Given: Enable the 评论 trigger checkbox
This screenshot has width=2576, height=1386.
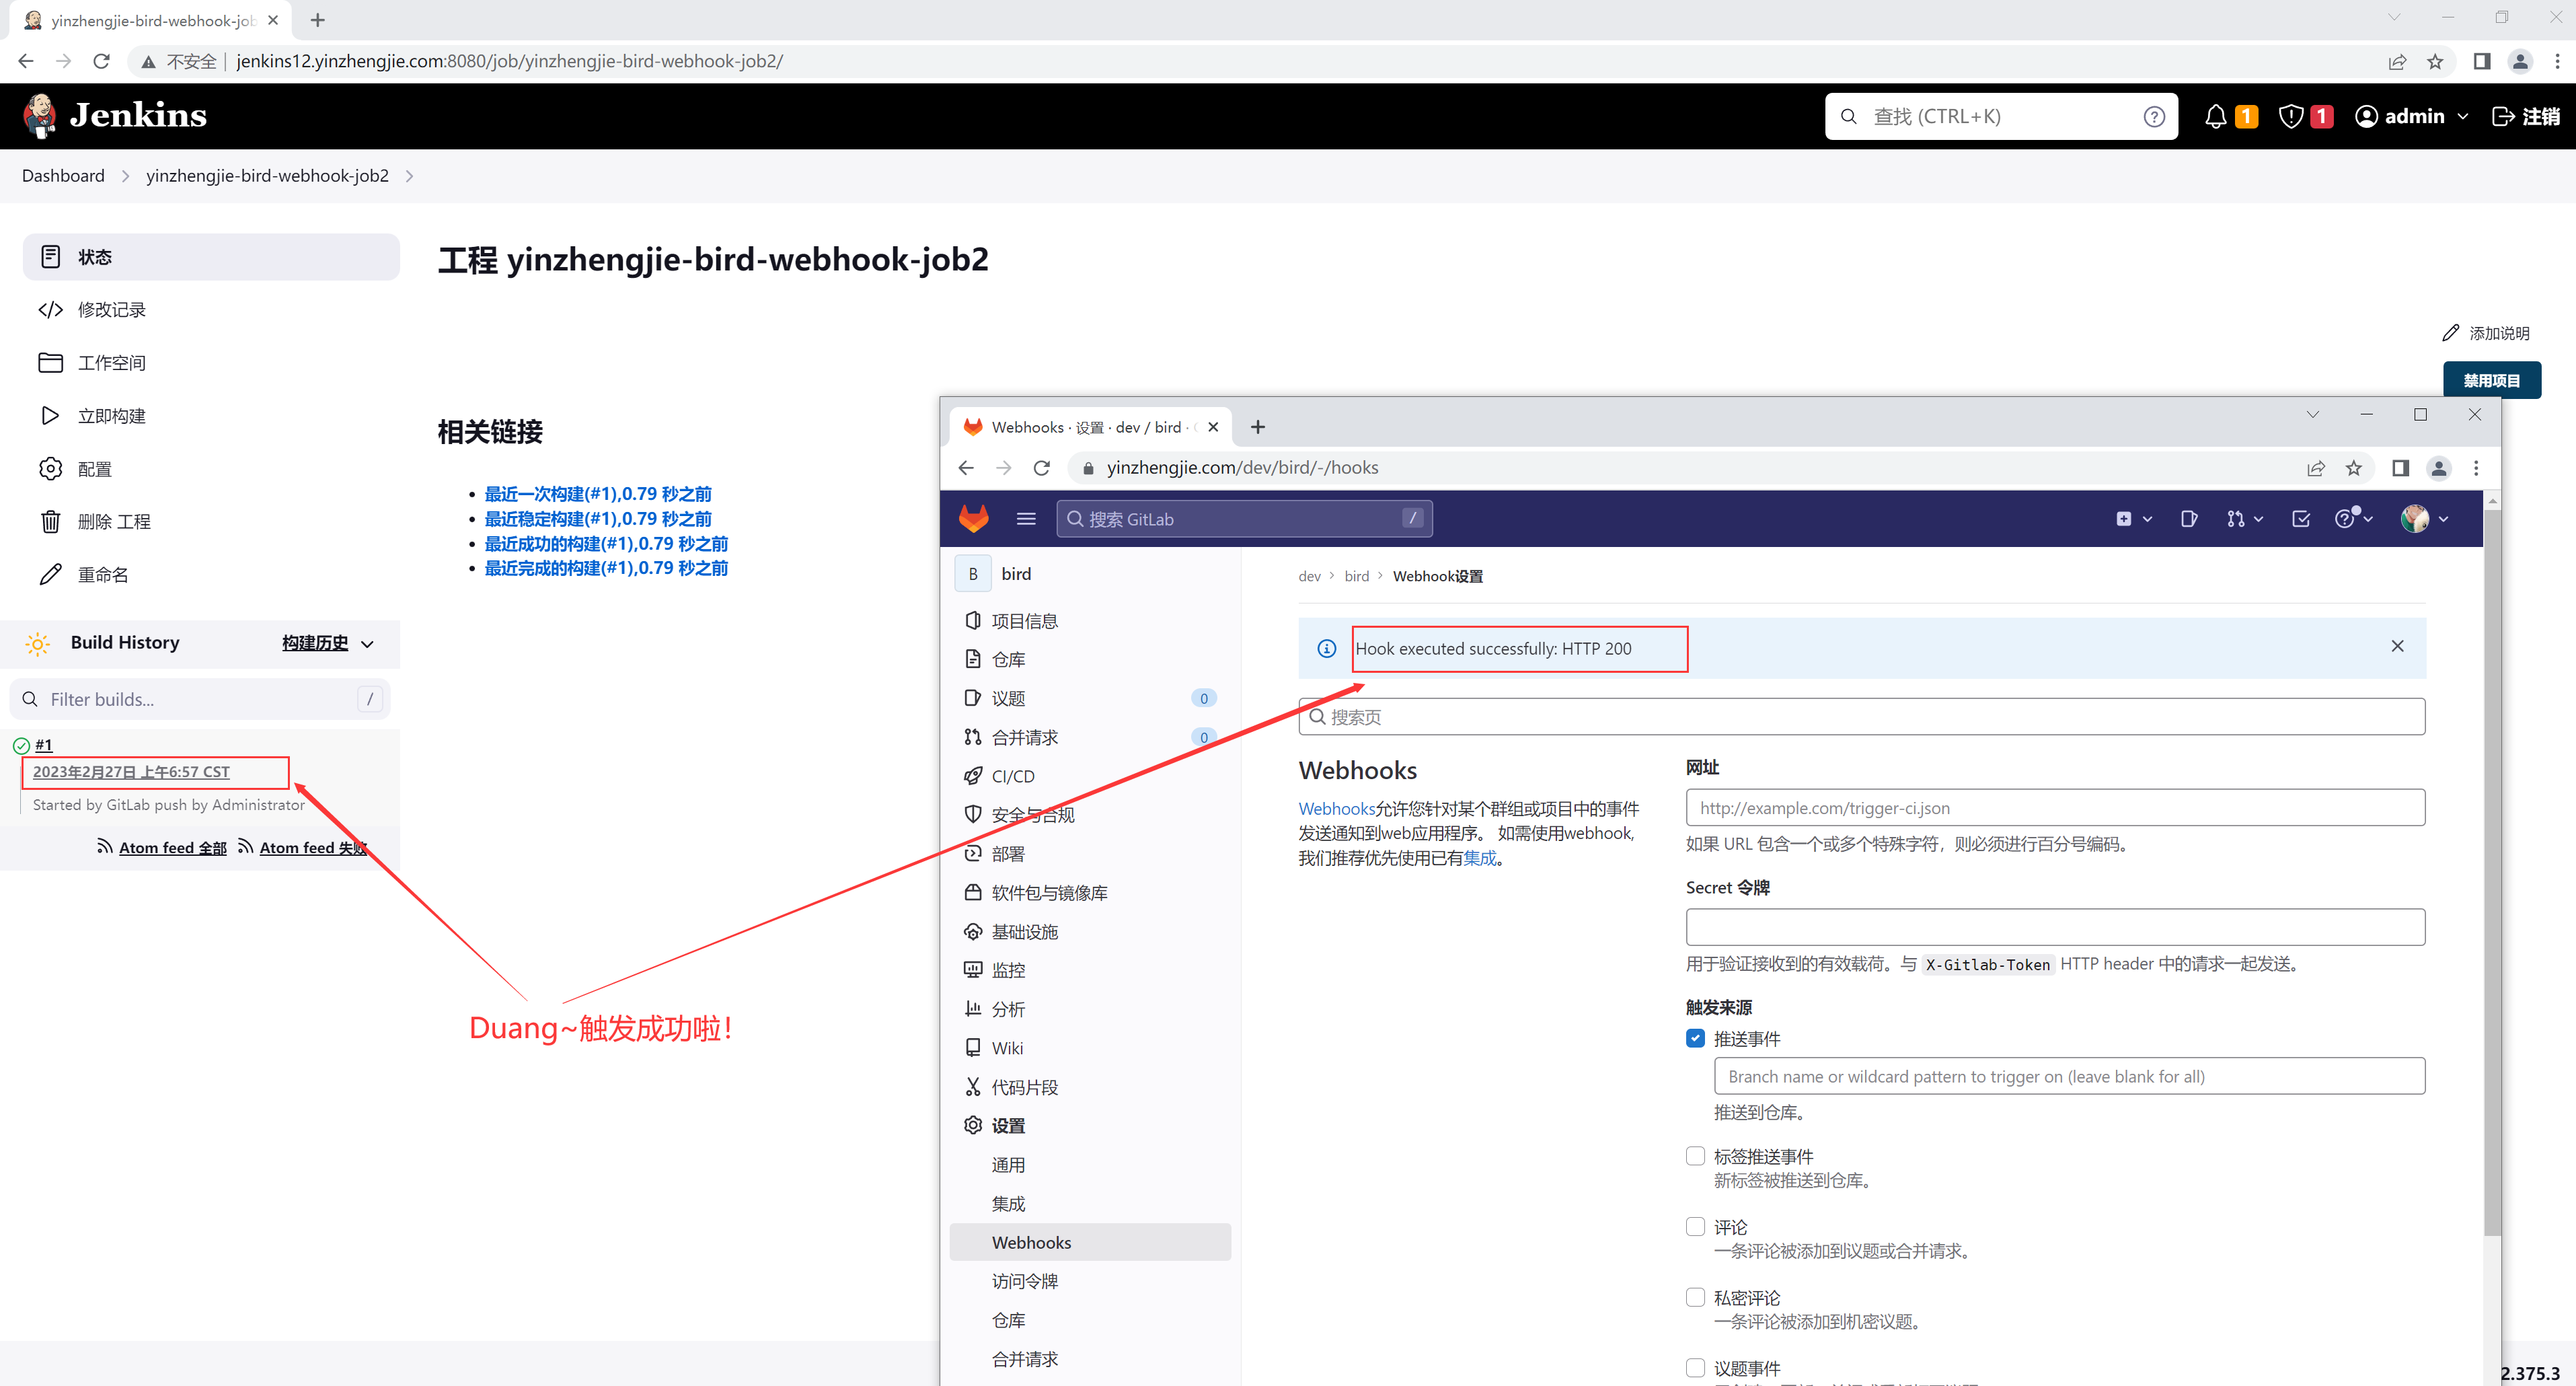Looking at the screenshot, I should [1695, 1226].
